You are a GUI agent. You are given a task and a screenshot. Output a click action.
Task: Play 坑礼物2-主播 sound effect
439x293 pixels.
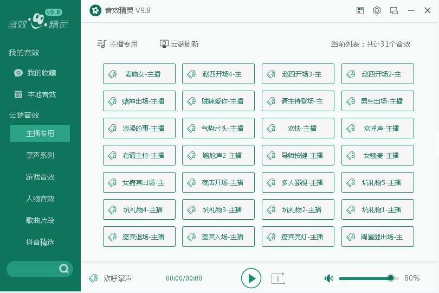click(x=298, y=209)
